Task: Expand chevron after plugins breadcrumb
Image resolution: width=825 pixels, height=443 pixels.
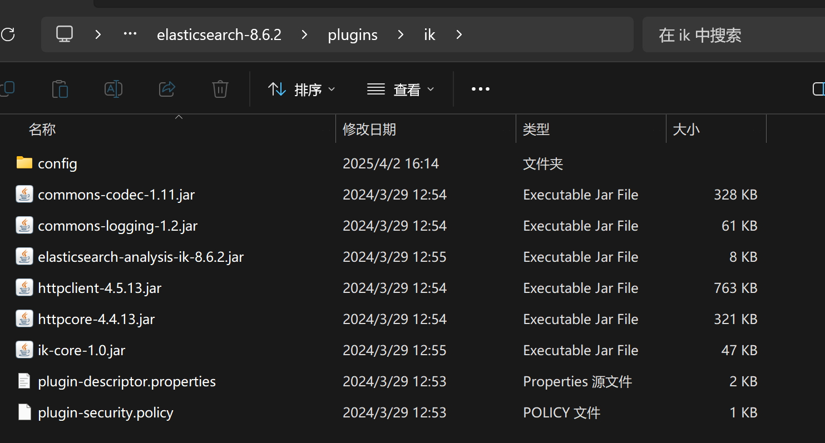Action: click(x=401, y=34)
